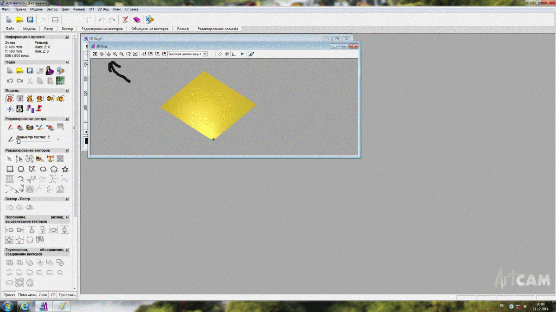Click the ArtCAM taskbar icon
Viewport: 556px width, 312px height.
44,306
